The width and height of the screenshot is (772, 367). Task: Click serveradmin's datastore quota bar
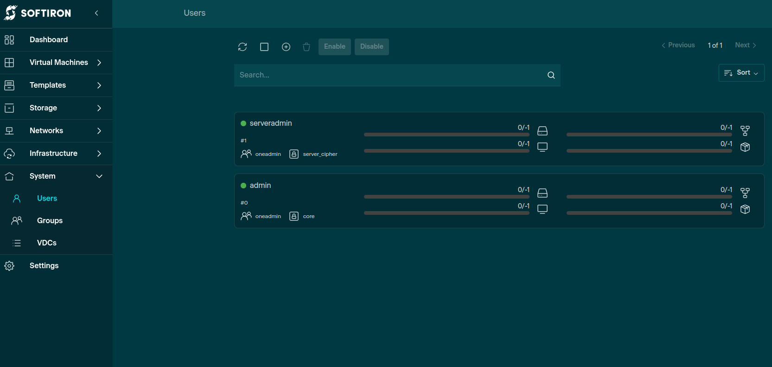pos(447,135)
